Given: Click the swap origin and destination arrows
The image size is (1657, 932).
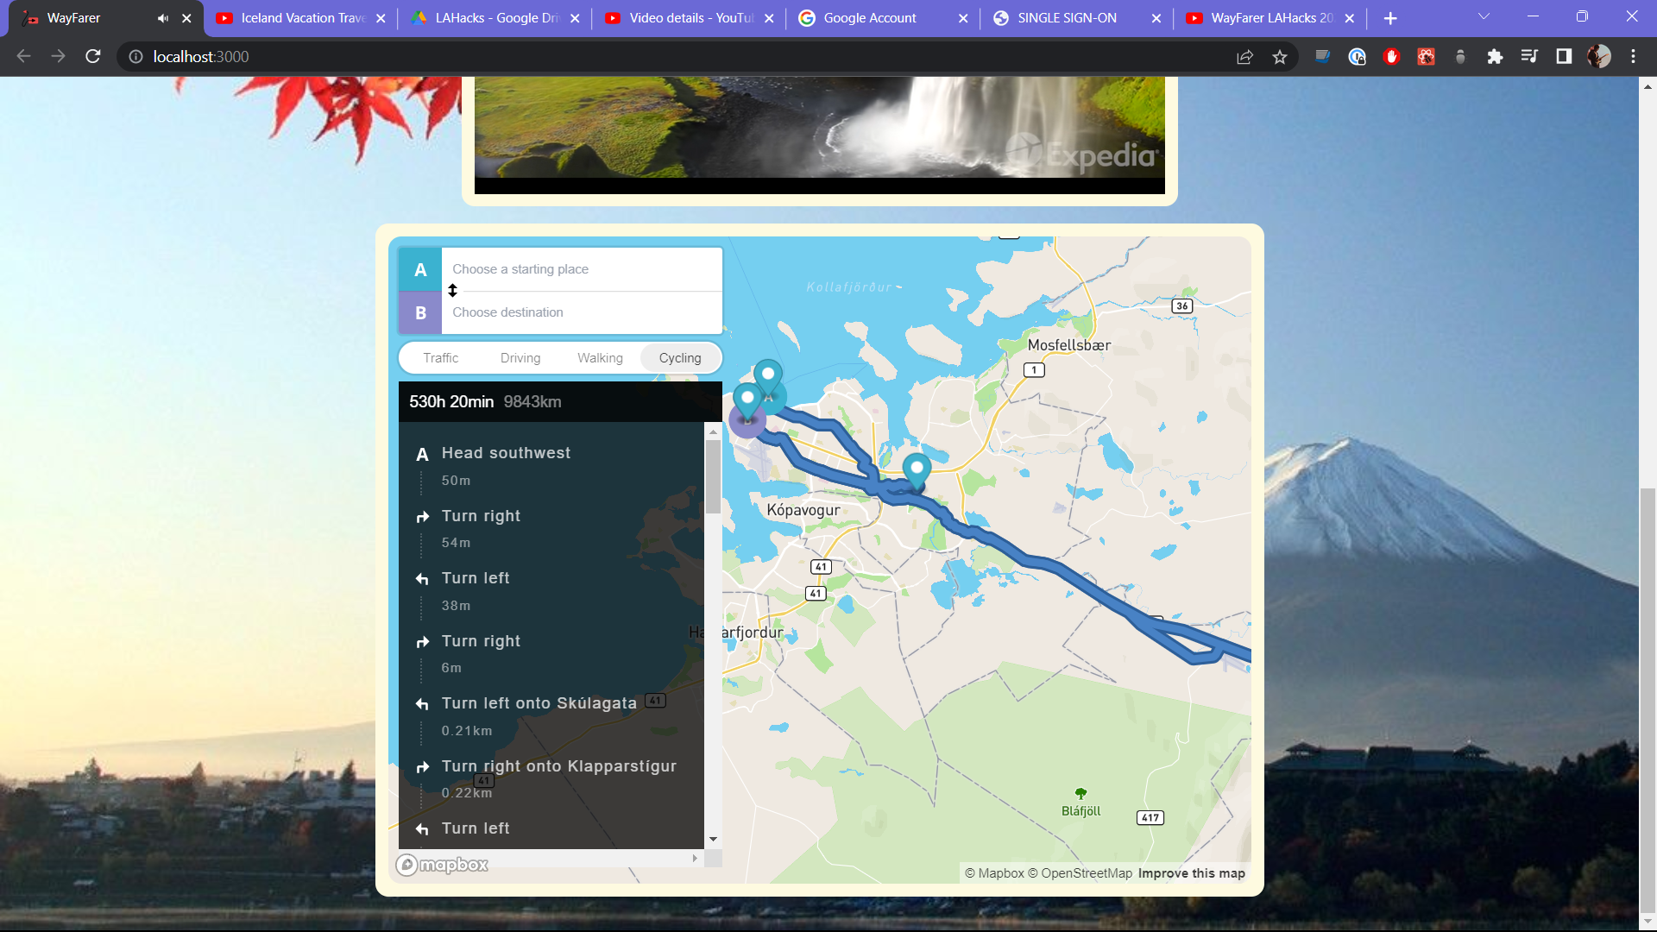Looking at the screenshot, I should pyautogui.click(x=452, y=291).
